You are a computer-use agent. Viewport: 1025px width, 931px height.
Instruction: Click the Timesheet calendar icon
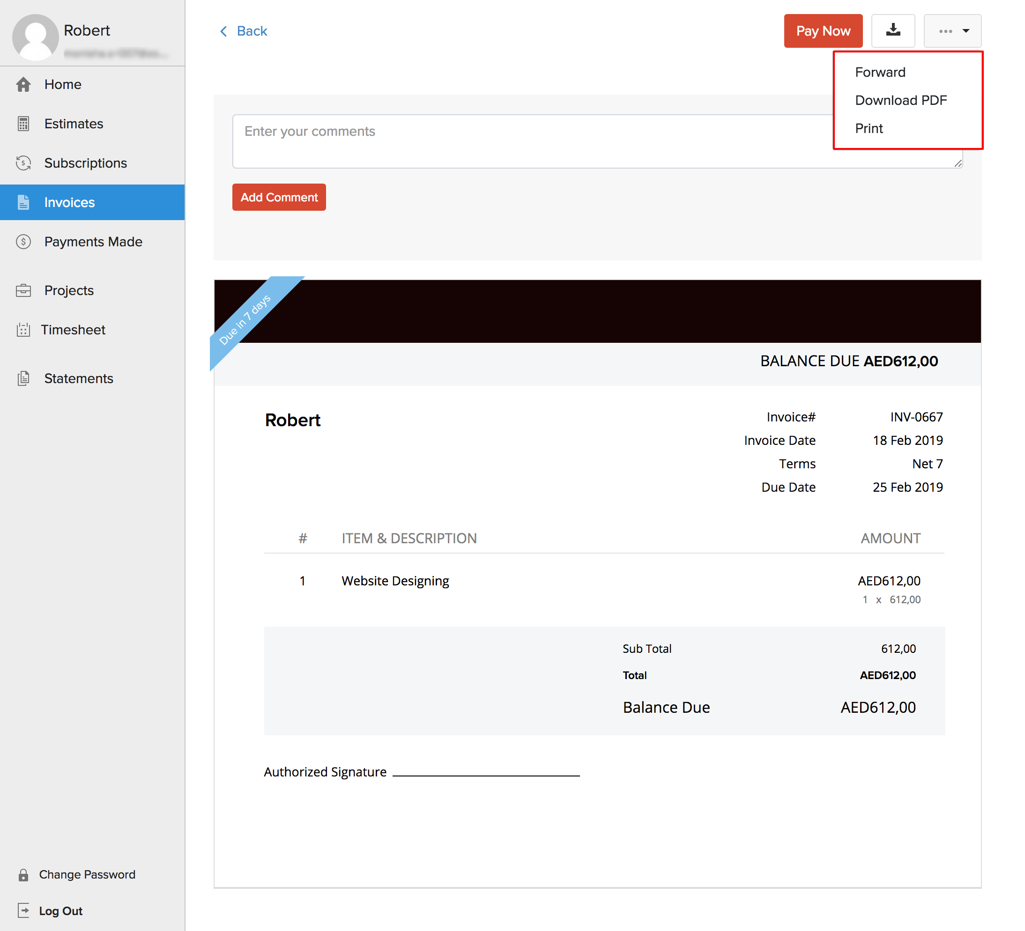[x=23, y=330]
